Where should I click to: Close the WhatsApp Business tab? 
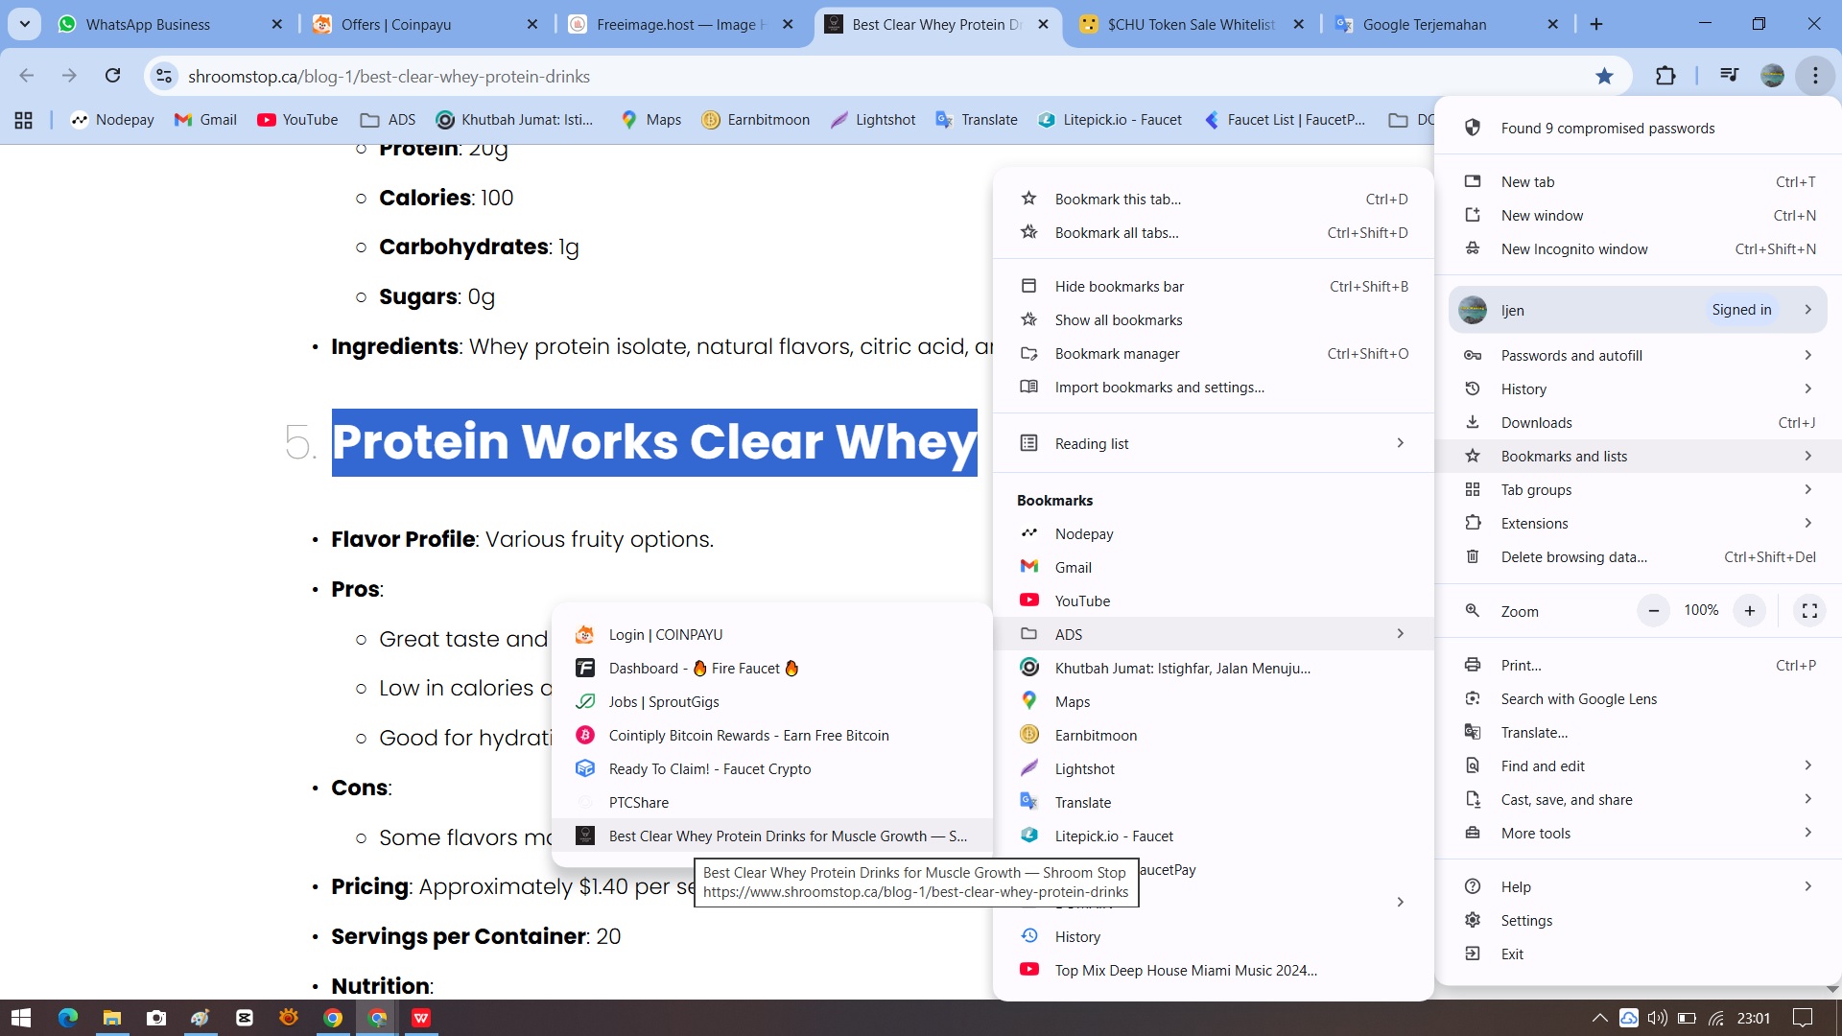[x=277, y=24]
